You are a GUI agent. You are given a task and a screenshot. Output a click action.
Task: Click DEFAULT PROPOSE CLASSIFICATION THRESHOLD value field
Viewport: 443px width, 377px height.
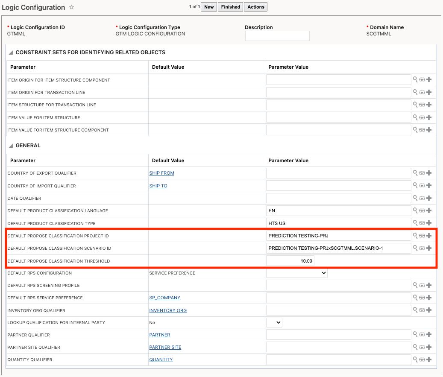click(290, 261)
